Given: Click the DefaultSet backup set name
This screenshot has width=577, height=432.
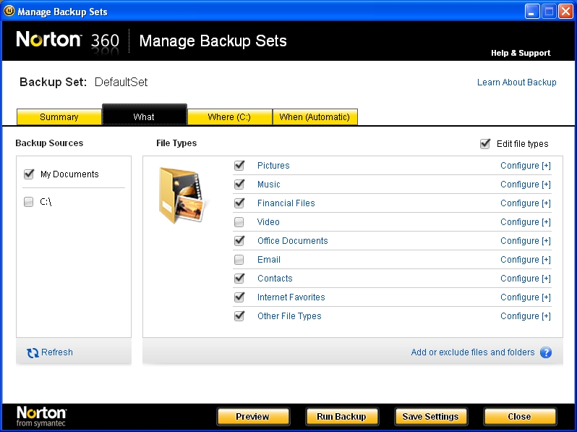Looking at the screenshot, I should (x=121, y=82).
